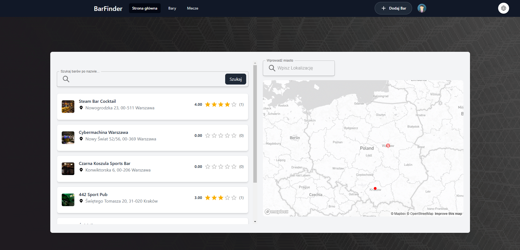Screen dimensions: 520x250
Task: Click the BarFinder logo
Action: [x=108, y=8]
